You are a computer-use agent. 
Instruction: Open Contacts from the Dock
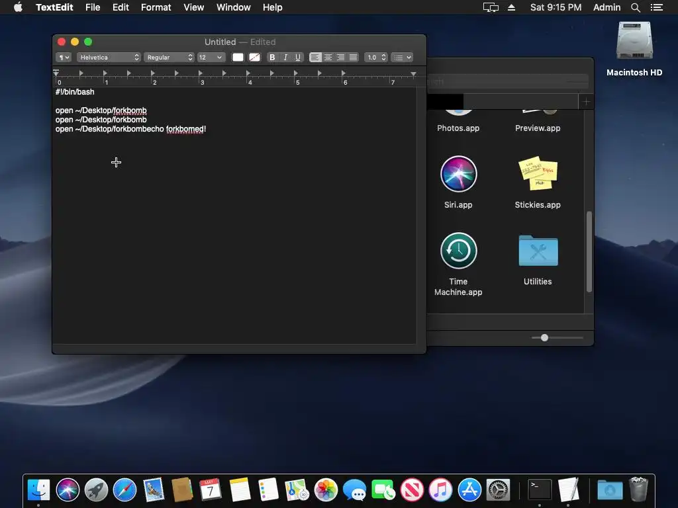(x=182, y=490)
